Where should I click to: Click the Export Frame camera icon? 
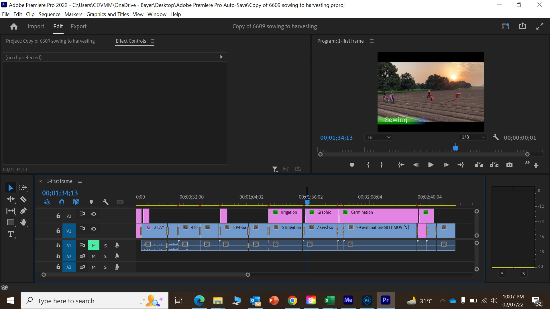(x=509, y=165)
